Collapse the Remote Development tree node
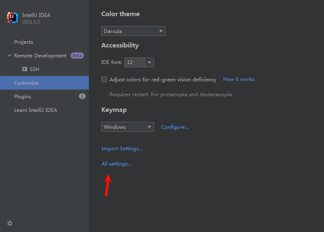The image size is (324, 232). pos(10,55)
